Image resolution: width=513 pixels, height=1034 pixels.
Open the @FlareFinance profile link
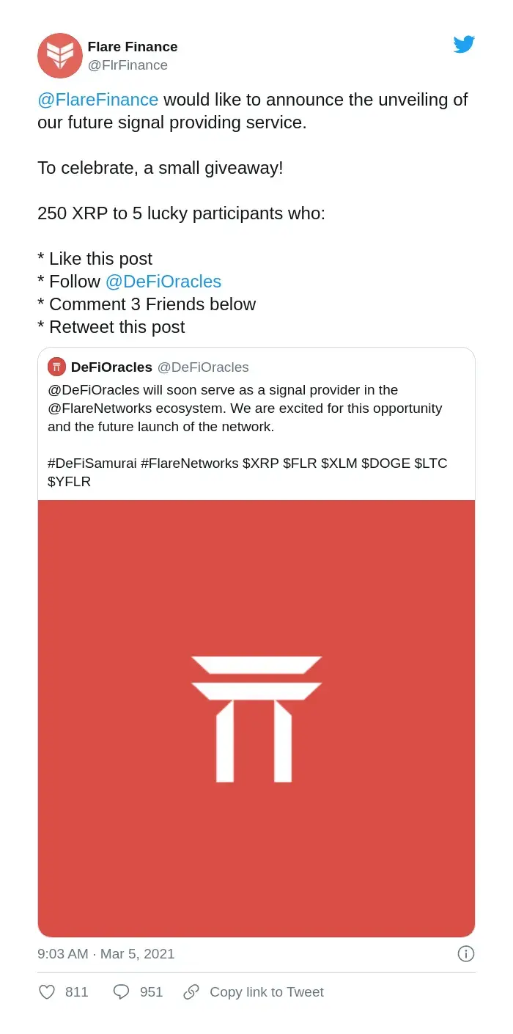pyautogui.click(x=98, y=100)
